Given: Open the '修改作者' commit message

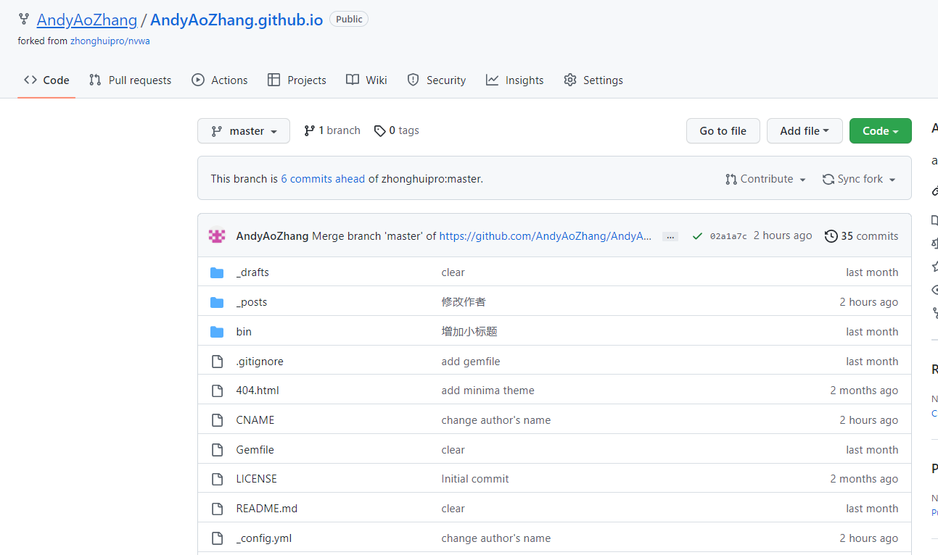Looking at the screenshot, I should click(464, 302).
